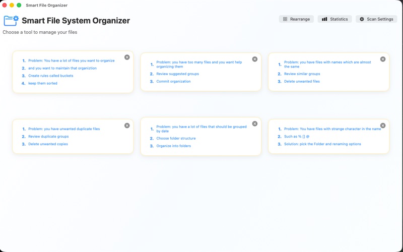Click 'Delete unwanted files' step
Screen dimensions: 403x252
(x=302, y=81)
